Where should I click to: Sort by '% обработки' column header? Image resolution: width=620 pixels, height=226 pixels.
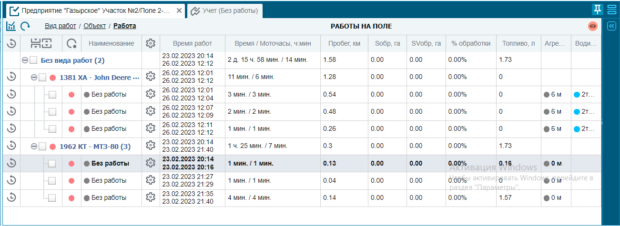tap(471, 43)
